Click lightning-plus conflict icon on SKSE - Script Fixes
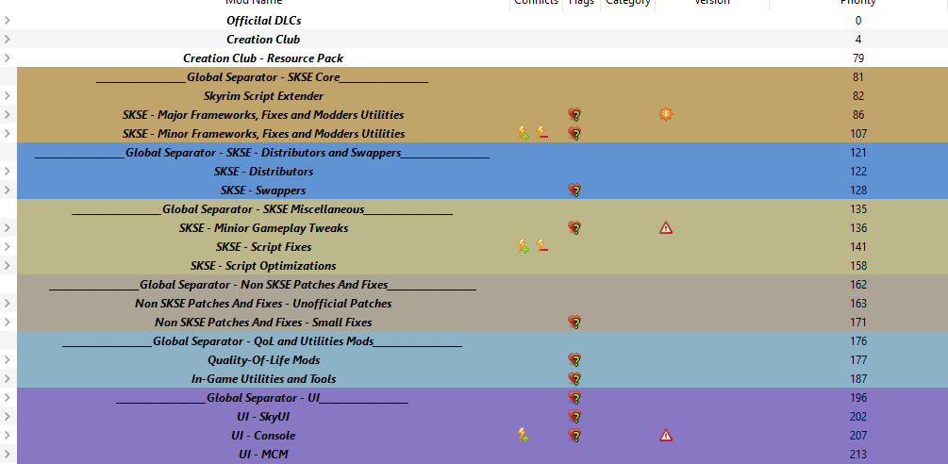 [524, 246]
